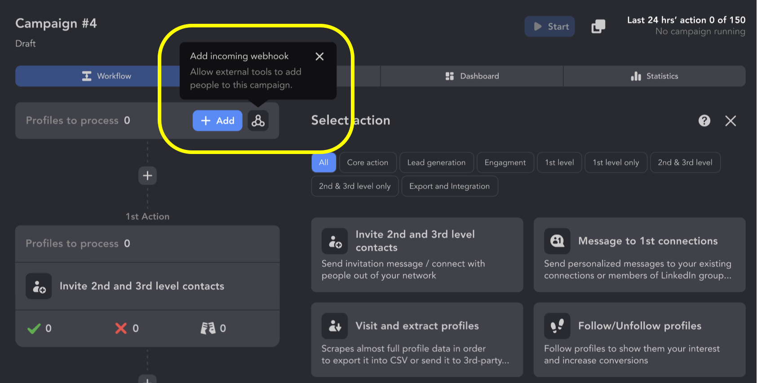Click the plus step below Profiles box
Screen dimensions: 757x383
coord(147,176)
